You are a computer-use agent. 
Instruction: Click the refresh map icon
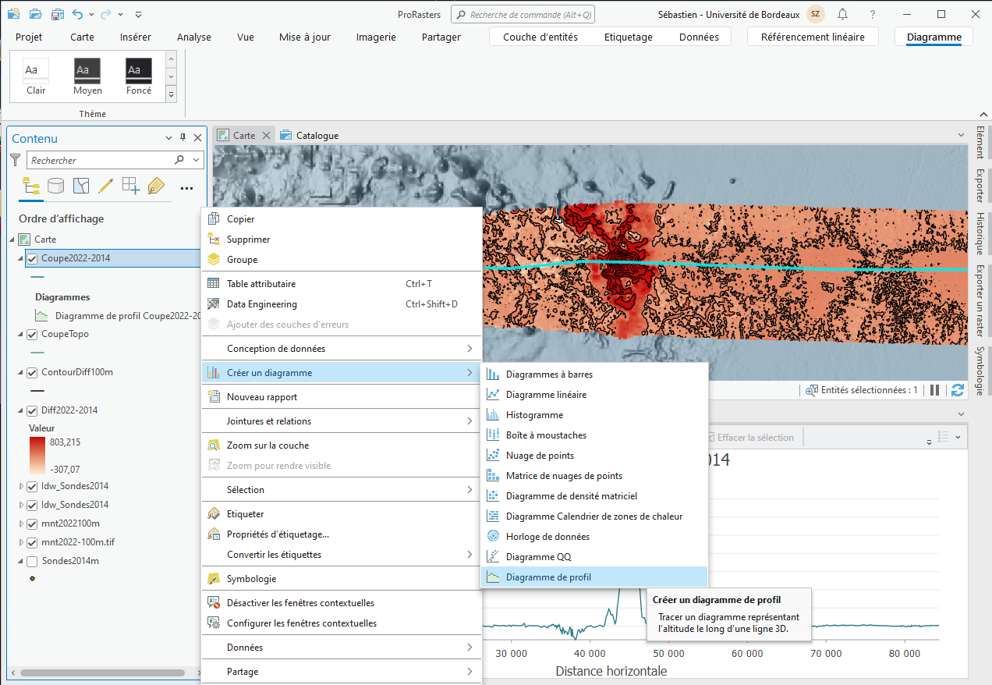[958, 390]
